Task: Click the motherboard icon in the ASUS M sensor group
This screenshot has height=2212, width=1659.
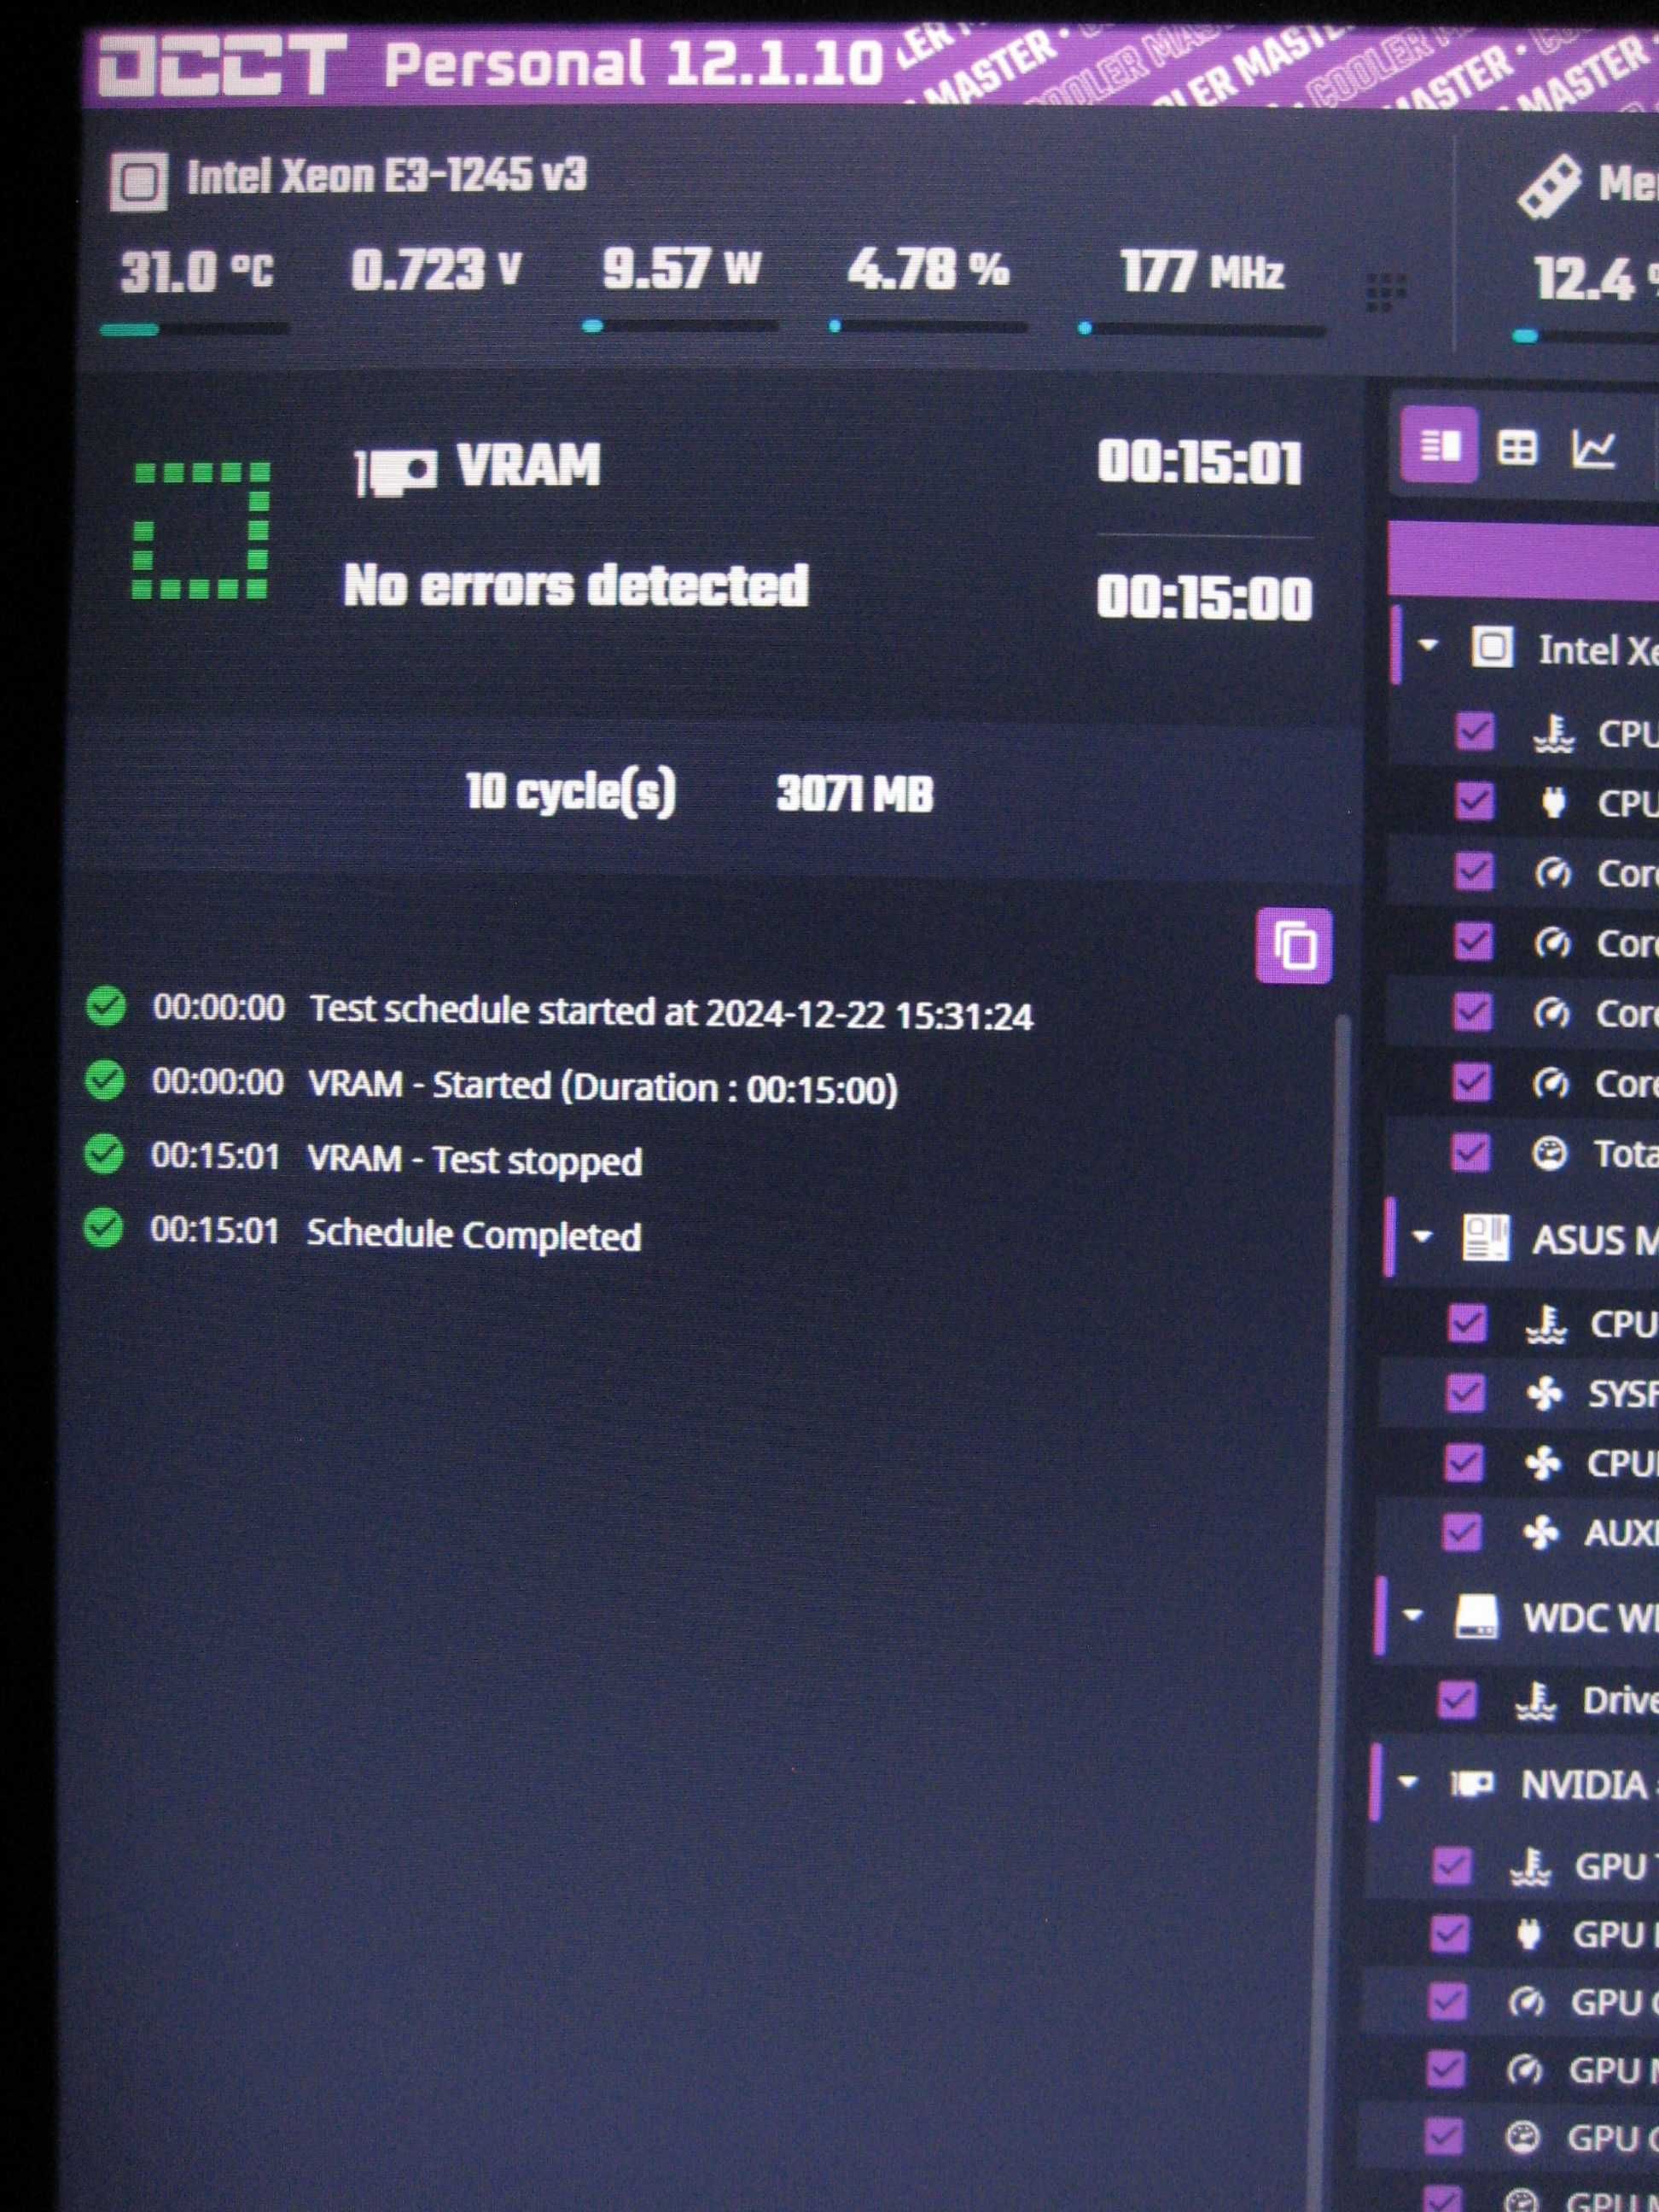Action: (x=1485, y=1237)
